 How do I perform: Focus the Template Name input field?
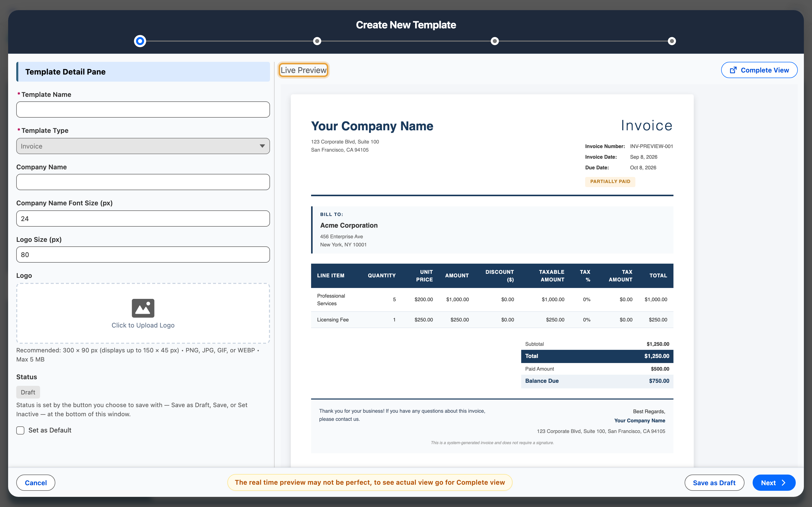pos(143,110)
